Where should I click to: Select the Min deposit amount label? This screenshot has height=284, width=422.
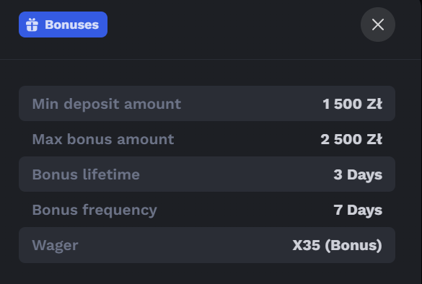(x=107, y=104)
